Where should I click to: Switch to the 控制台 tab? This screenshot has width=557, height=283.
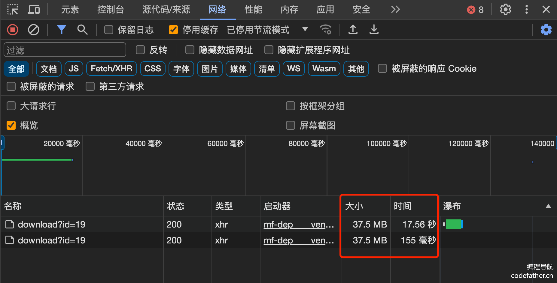point(110,10)
